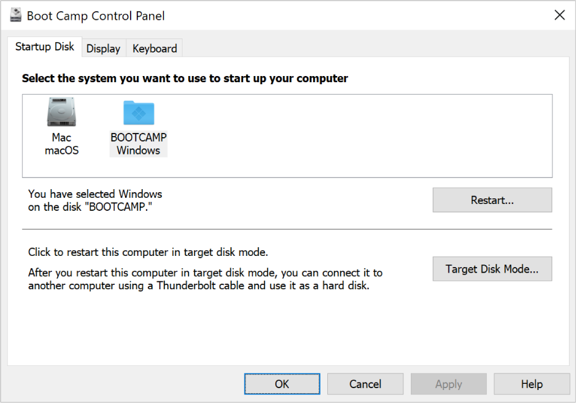Image resolution: width=576 pixels, height=403 pixels.
Task: Click empty space in the startup disk list
Action: click(x=359, y=136)
